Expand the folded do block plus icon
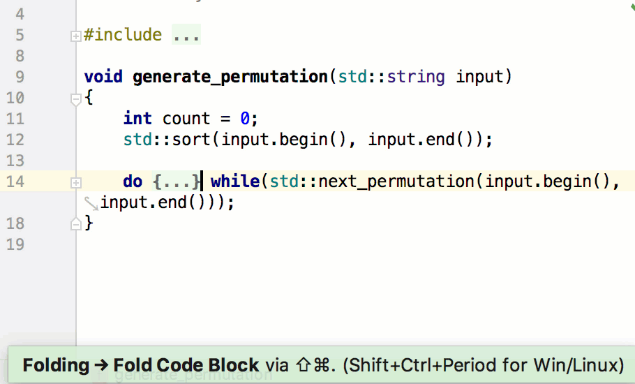 pyautogui.click(x=76, y=183)
